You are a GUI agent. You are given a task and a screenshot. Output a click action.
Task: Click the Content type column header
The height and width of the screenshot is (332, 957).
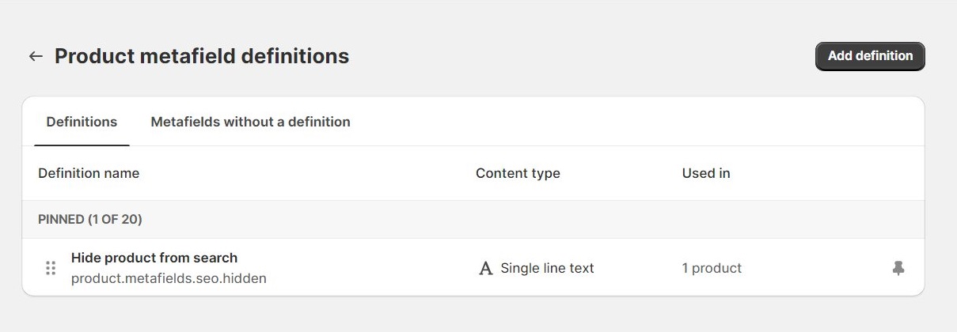coord(518,173)
